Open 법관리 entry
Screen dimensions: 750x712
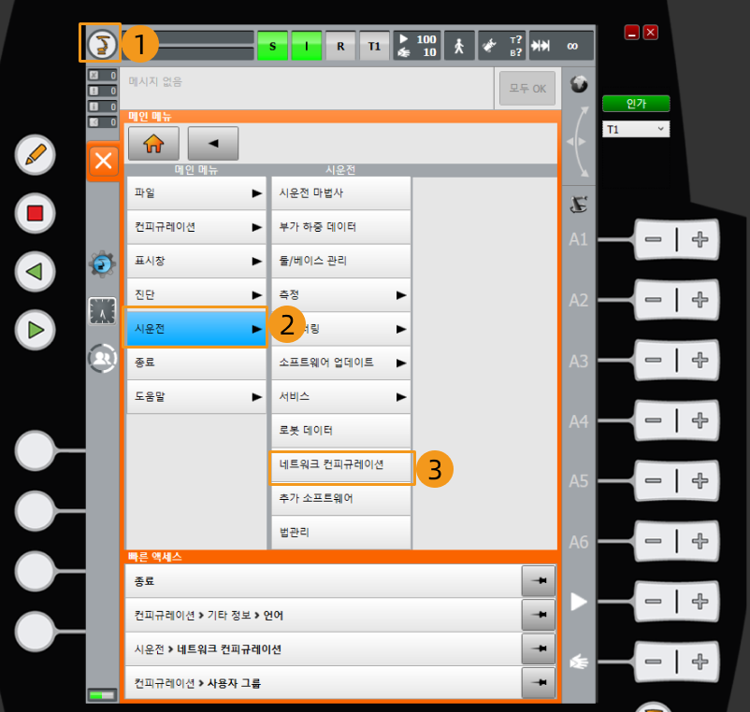pos(341,533)
